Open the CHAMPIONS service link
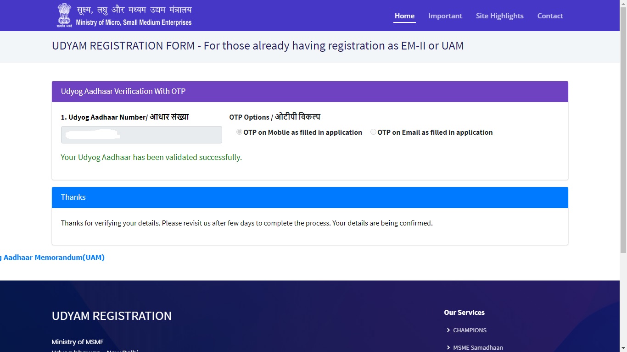This screenshot has height=352, width=627. pyautogui.click(x=469, y=330)
